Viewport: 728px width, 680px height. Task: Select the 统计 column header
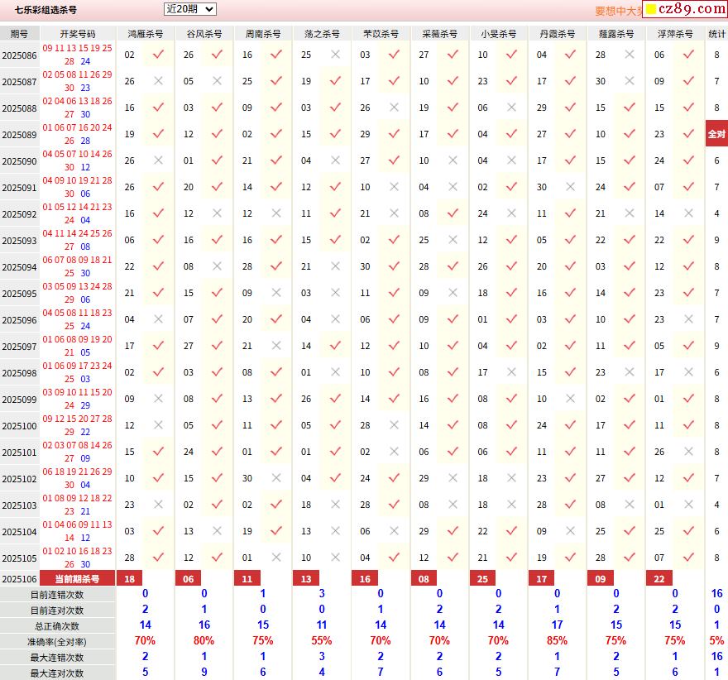(717, 34)
